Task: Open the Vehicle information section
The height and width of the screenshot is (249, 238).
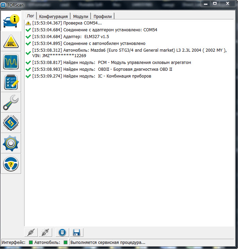Action: (11, 21)
